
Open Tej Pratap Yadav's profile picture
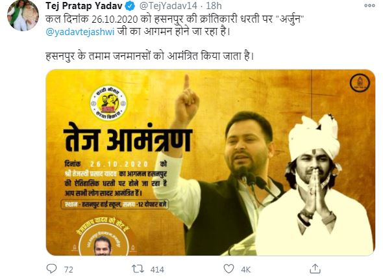tap(23, 16)
